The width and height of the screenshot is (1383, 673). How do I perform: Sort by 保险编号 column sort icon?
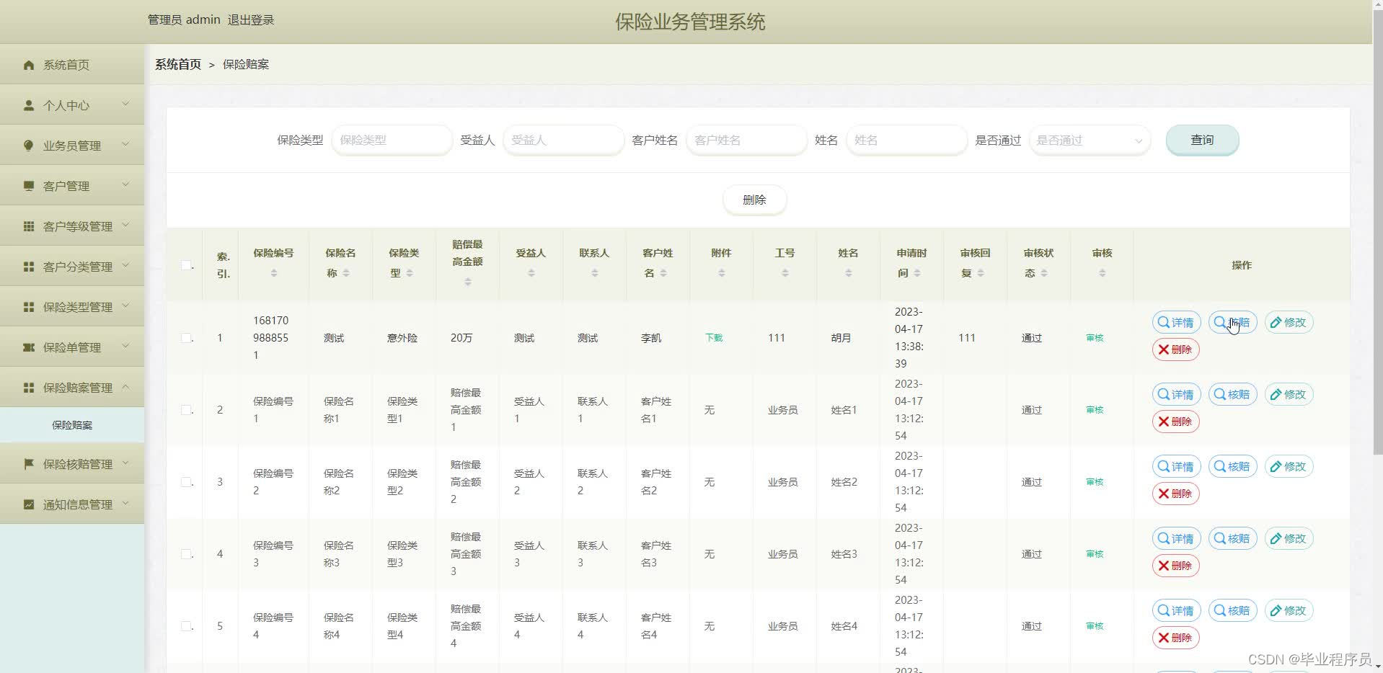[x=274, y=273]
